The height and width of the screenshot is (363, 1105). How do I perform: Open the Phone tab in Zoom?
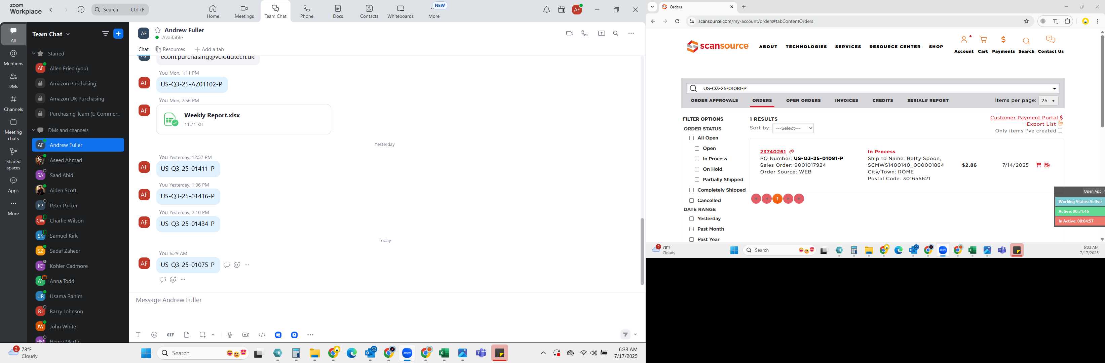pyautogui.click(x=307, y=11)
